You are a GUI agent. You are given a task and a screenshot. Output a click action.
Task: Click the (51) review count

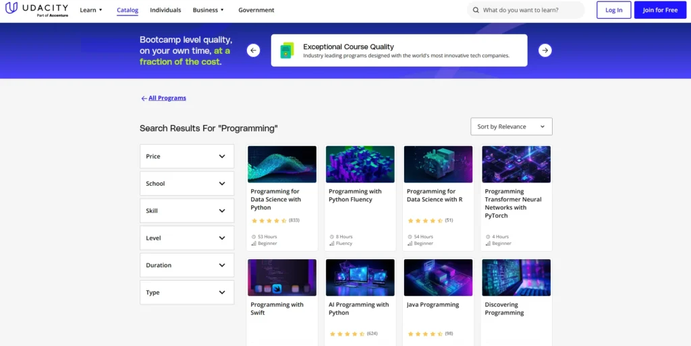pos(449,220)
